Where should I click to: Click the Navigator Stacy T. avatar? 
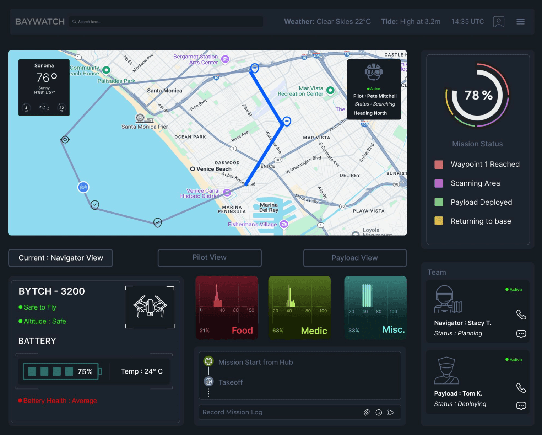point(448,299)
